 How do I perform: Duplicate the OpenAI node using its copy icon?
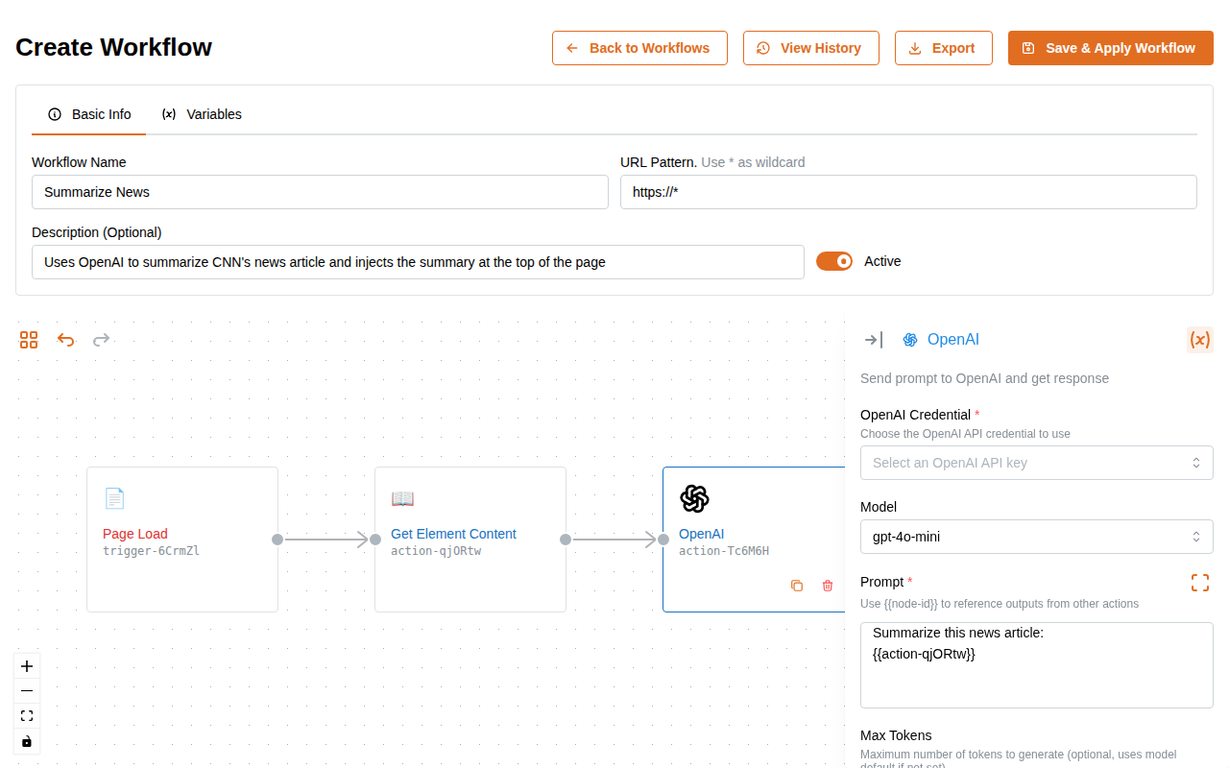[797, 585]
